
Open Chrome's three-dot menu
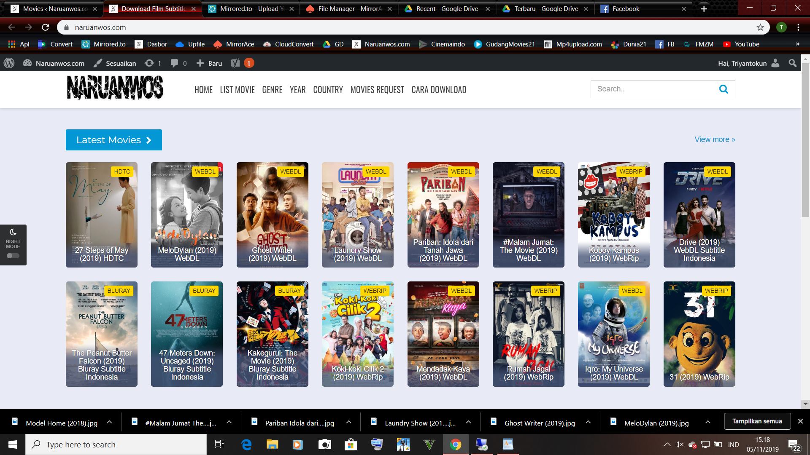click(x=798, y=27)
